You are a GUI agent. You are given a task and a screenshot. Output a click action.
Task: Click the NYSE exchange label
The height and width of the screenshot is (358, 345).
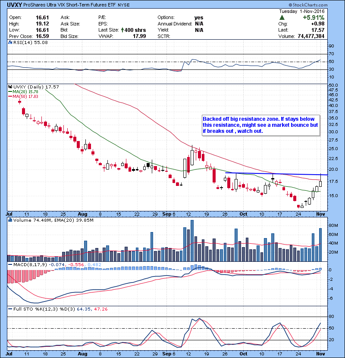click(123, 5)
